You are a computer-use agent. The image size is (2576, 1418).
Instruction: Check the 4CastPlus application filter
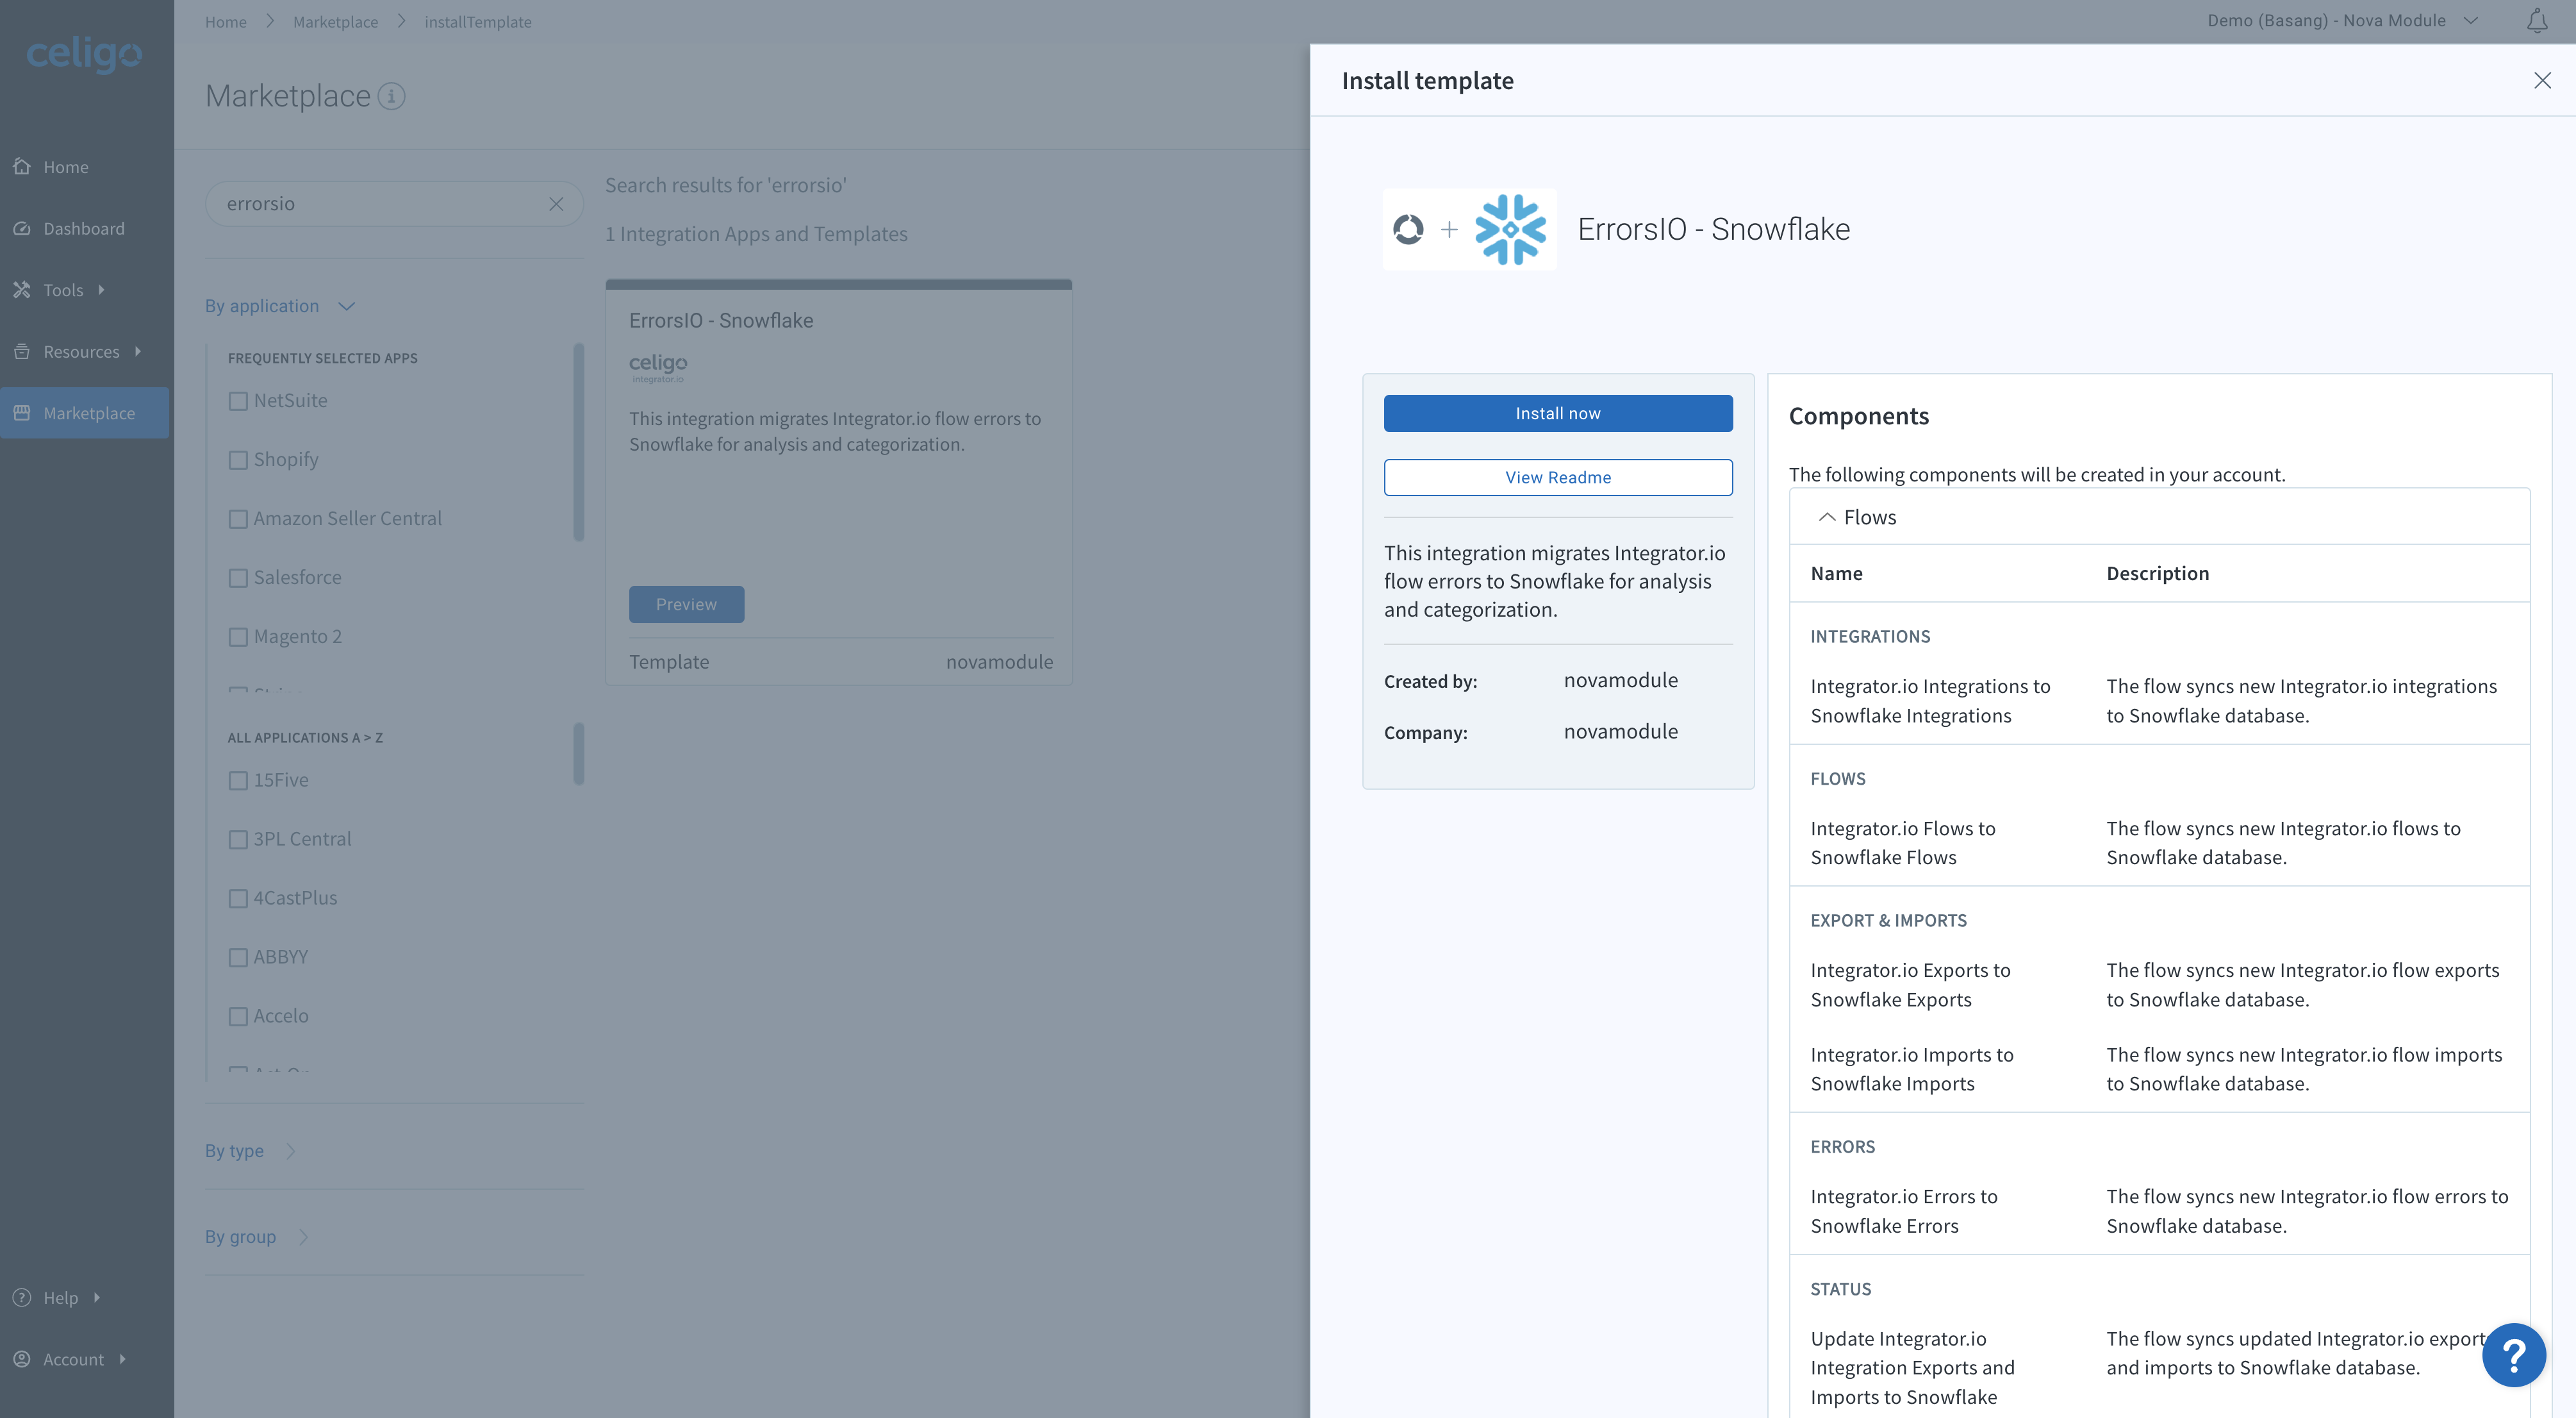point(238,897)
